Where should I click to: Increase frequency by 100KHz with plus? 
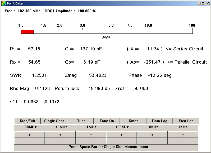[121, 135]
